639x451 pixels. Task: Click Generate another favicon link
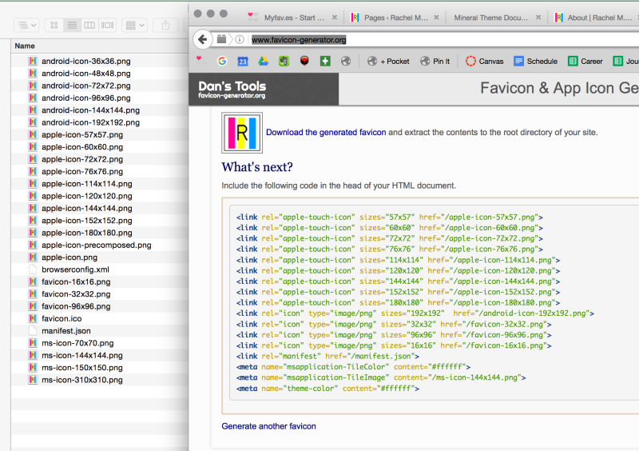[x=268, y=426]
